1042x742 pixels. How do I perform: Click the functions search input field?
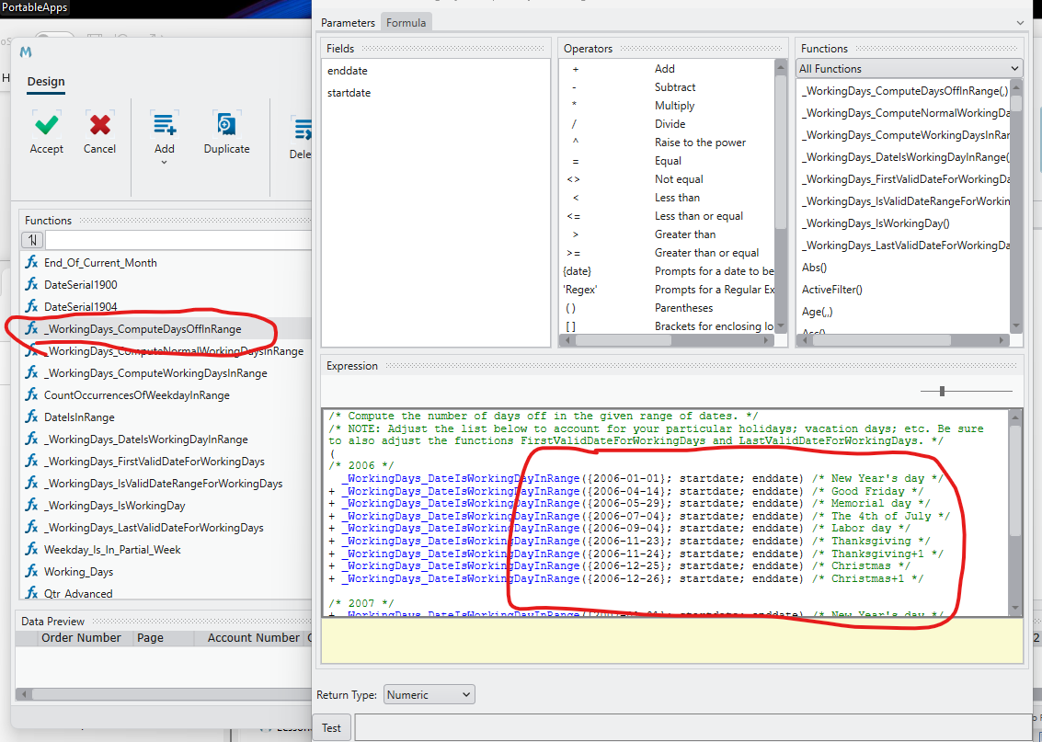(x=178, y=240)
